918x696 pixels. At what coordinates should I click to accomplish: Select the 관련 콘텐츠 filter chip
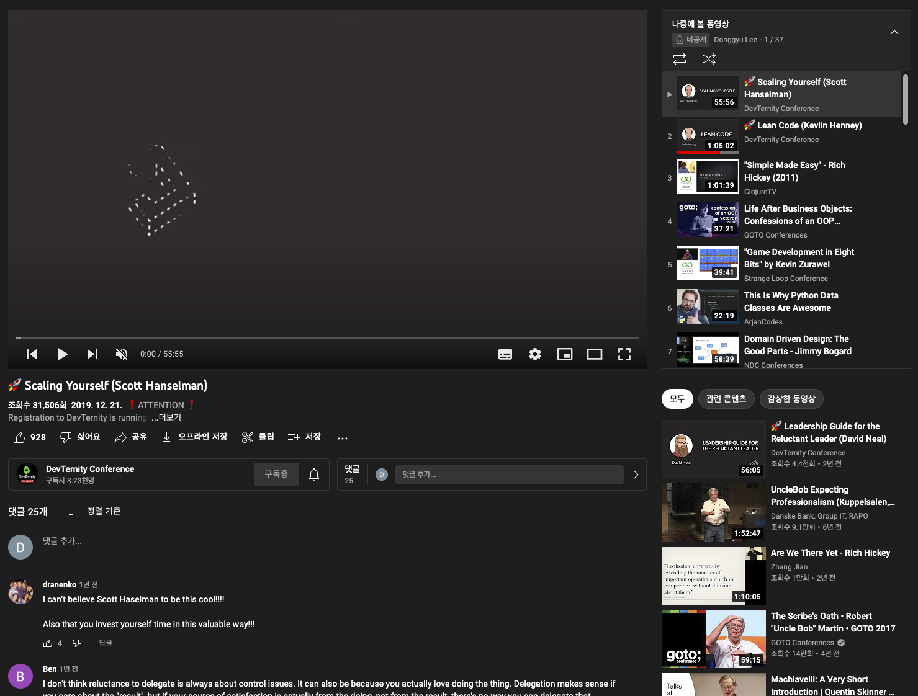pyautogui.click(x=726, y=399)
